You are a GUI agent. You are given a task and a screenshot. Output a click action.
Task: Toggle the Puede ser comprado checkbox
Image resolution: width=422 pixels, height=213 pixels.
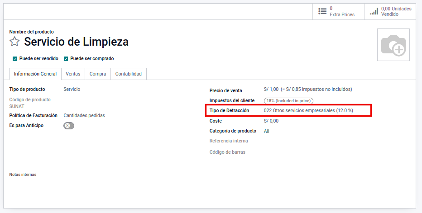tap(66, 59)
